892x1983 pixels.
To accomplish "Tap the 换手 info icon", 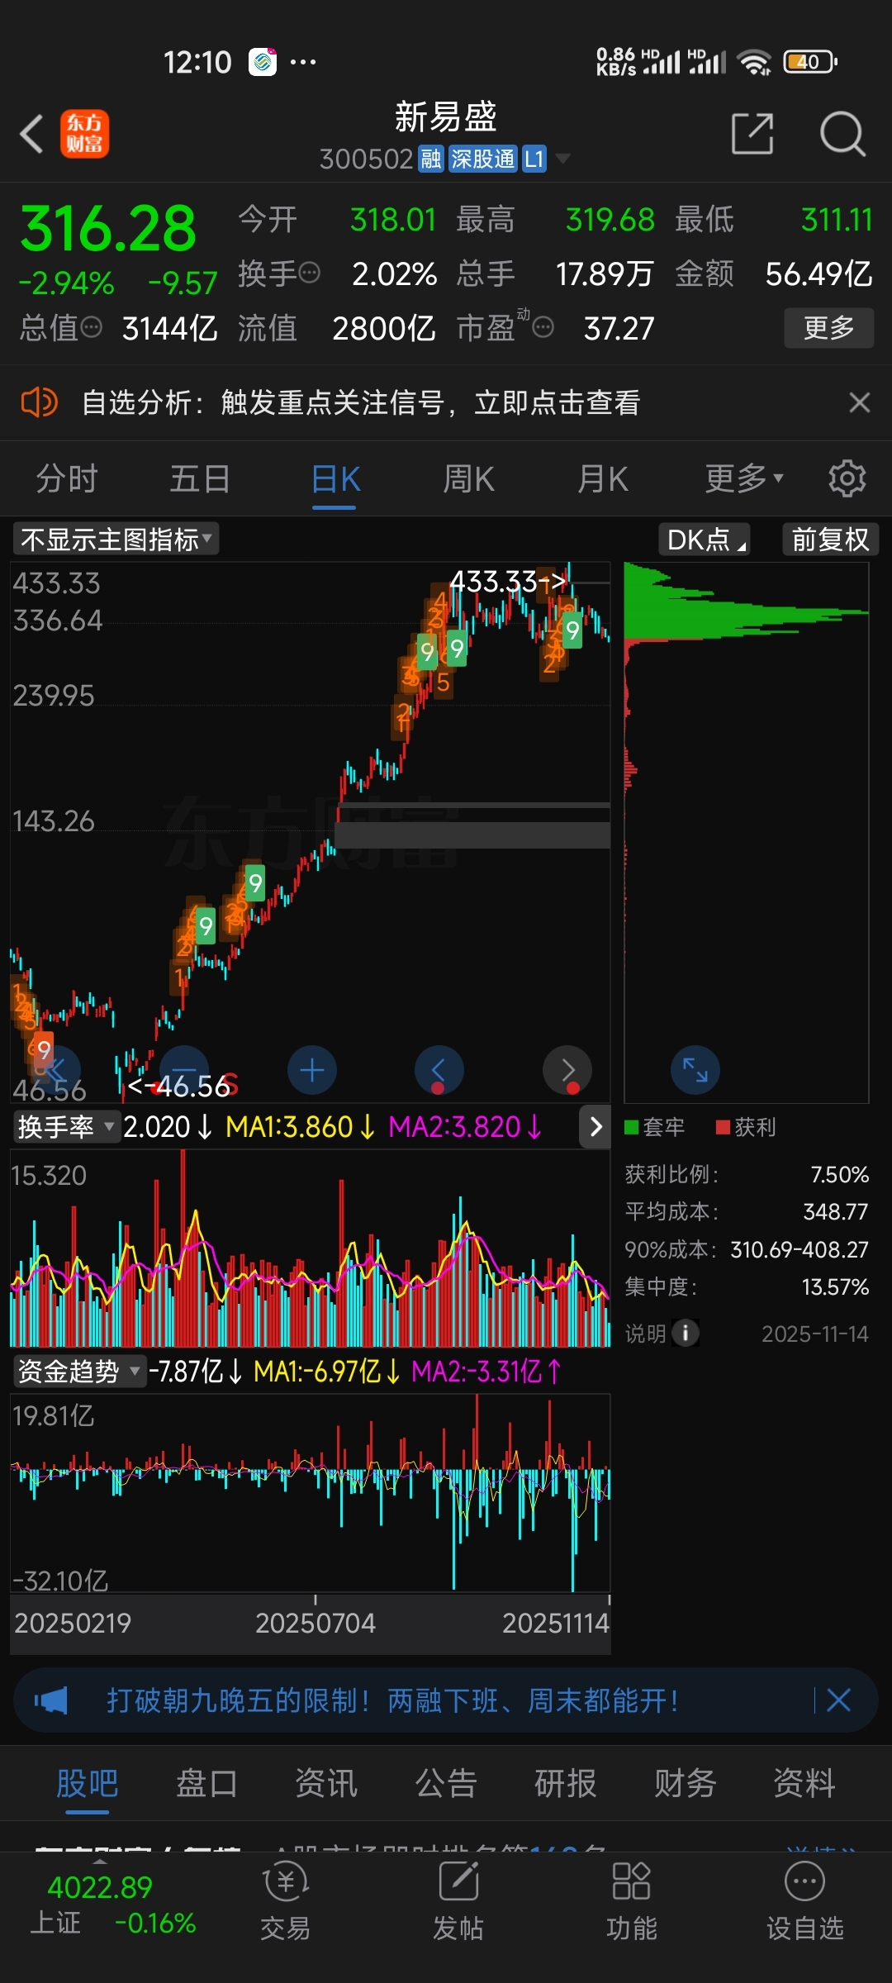I will (x=309, y=273).
